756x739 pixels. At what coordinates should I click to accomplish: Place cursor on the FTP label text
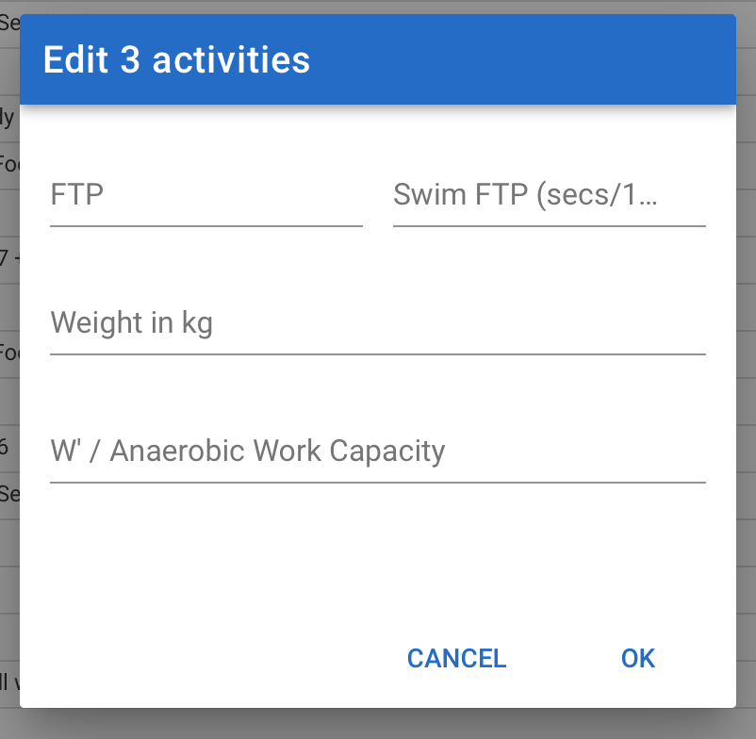click(76, 195)
